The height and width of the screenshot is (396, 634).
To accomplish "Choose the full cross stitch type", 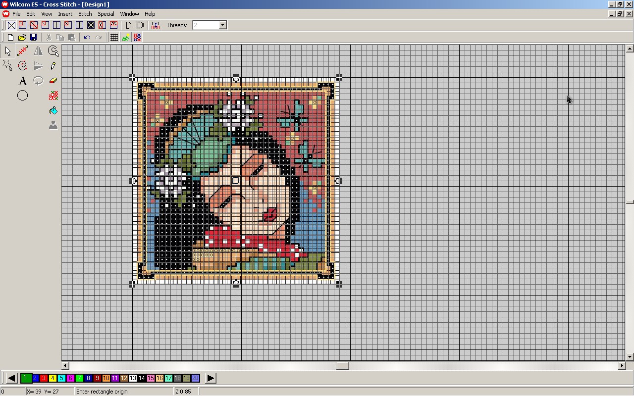I will click(x=11, y=25).
